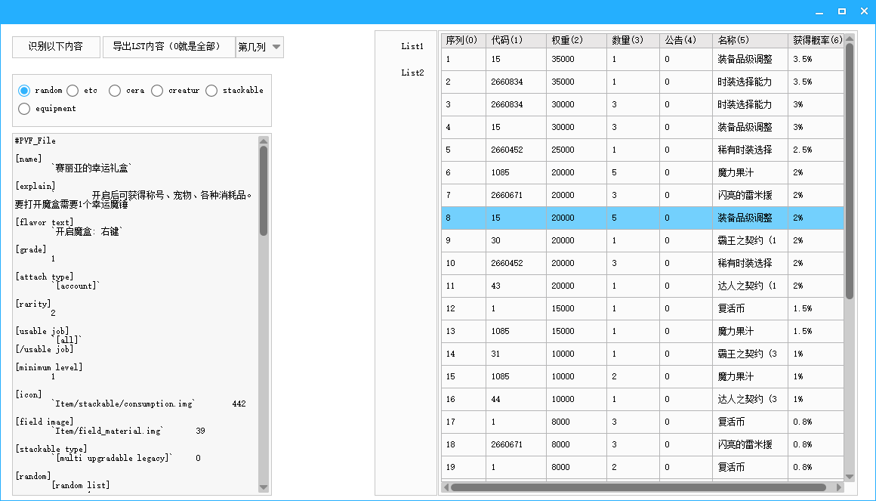This screenshot has width=876, height=501.
Task: Open the 第几列 dropdown
Action: (260, 47)
